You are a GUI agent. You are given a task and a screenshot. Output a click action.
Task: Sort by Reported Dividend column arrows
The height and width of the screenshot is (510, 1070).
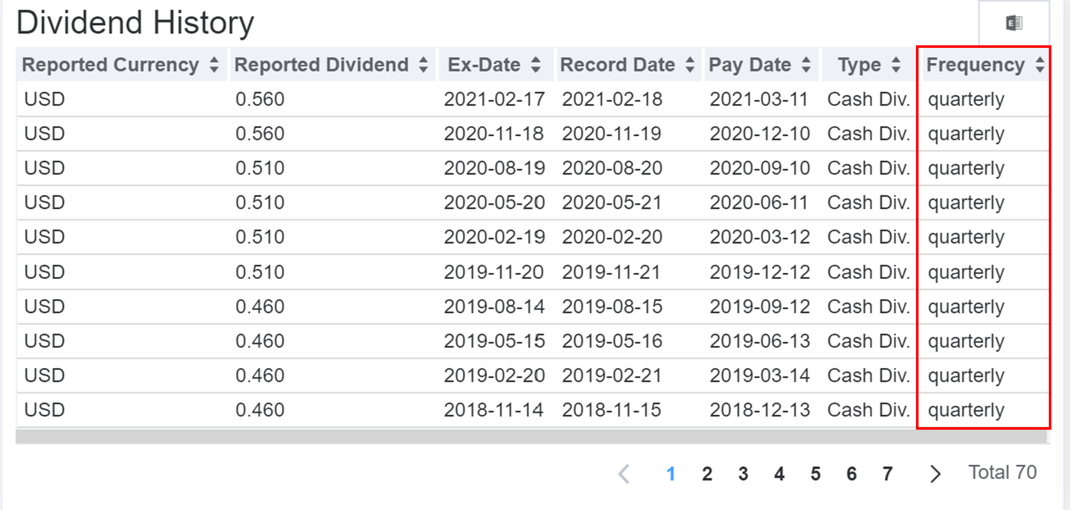pyautogui.click(x=423, y=65)
